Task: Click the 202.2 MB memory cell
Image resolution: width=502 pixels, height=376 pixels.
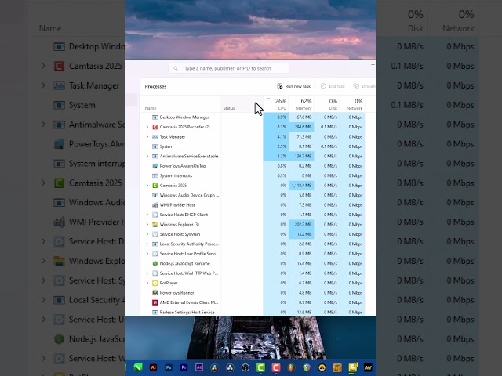Action: click(301, 225)
